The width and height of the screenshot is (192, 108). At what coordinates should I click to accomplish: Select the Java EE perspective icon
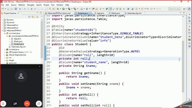click(189, 9)
